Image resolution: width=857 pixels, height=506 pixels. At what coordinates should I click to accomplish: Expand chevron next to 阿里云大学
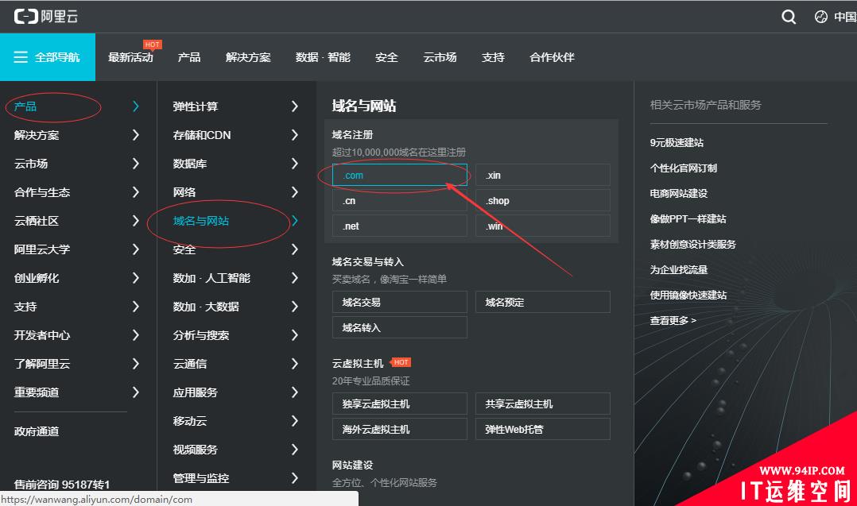pyautogui.click(x=135, y=249)
